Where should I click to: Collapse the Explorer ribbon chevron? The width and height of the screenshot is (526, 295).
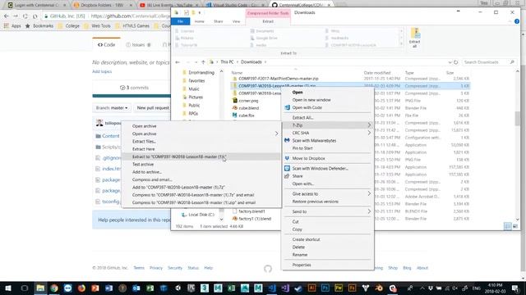point(510,21)
